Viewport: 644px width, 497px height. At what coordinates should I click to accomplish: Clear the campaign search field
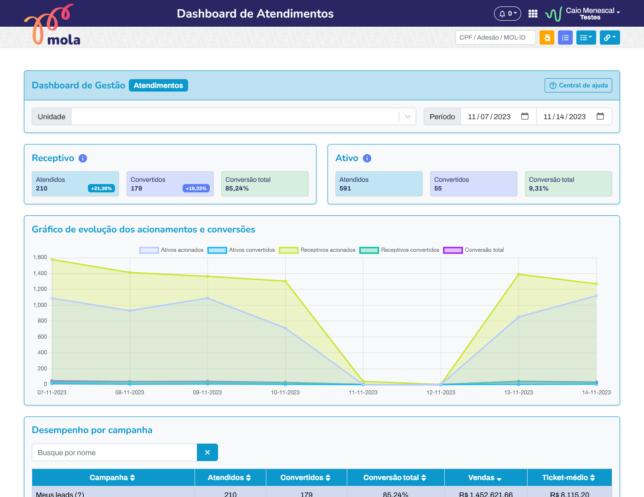tap(207, 453)
